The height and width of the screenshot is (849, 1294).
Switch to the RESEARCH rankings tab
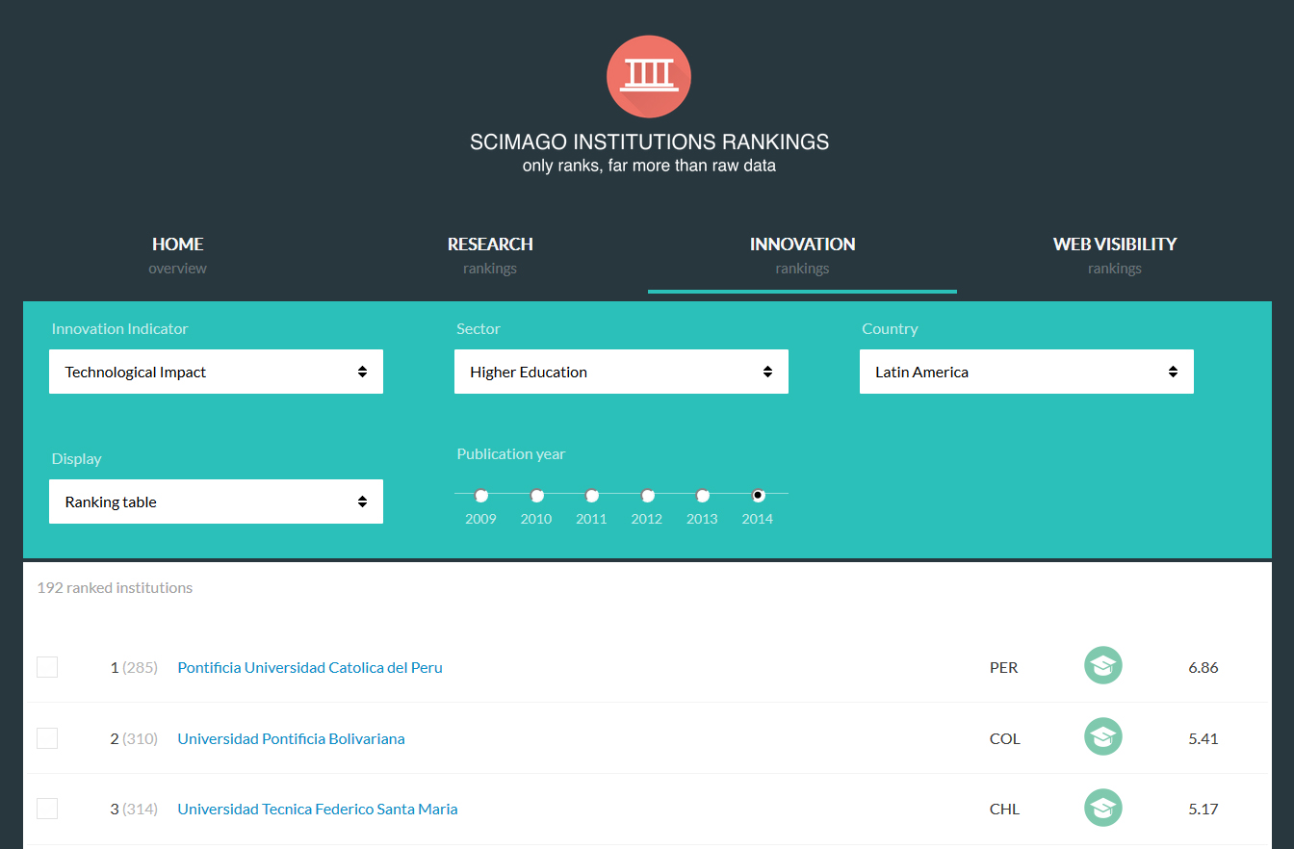(x=490, y=255)
